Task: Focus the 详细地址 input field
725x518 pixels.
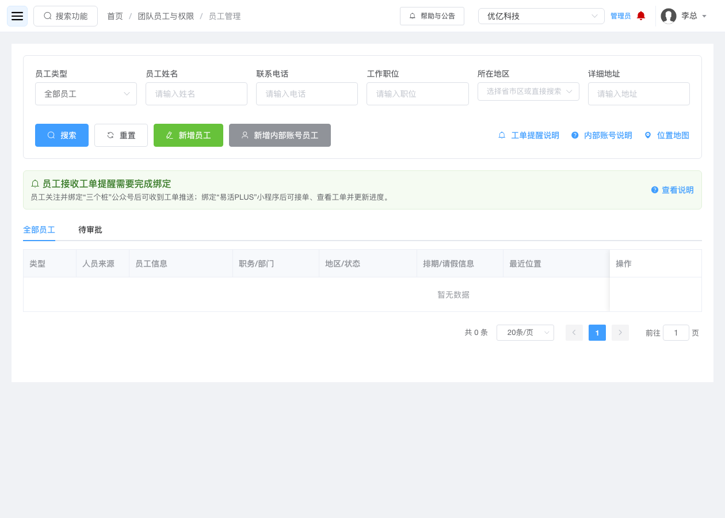Action: (x=639, y=94)
